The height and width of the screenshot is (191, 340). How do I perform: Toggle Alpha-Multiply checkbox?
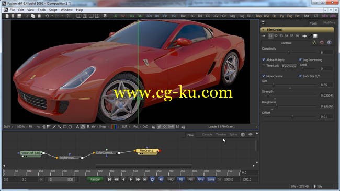tap(264, 60)
